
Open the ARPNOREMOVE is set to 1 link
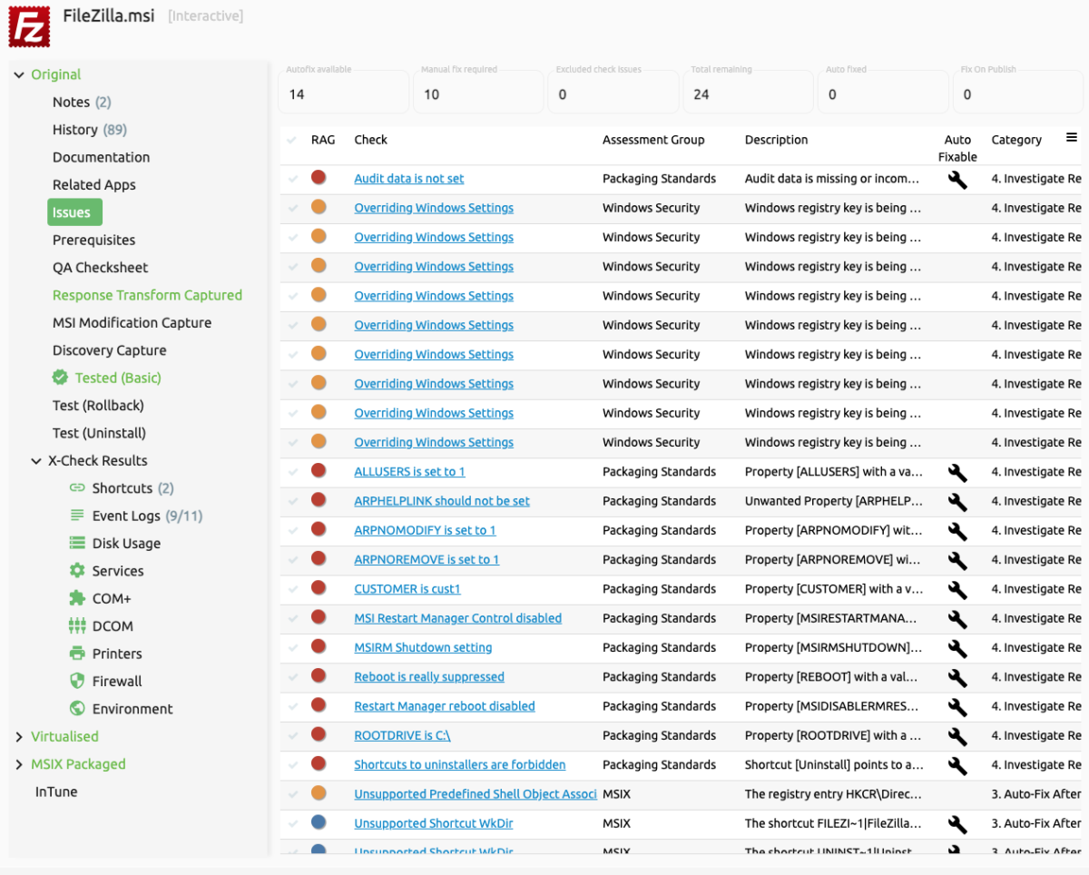click(x=427, y=560)
